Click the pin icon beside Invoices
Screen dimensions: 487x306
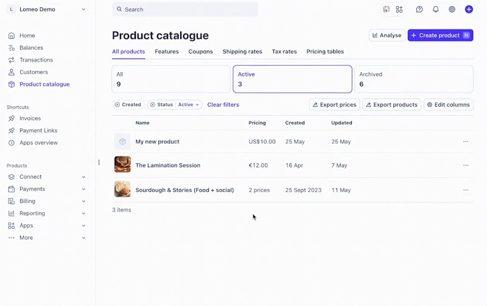[12, 118]
